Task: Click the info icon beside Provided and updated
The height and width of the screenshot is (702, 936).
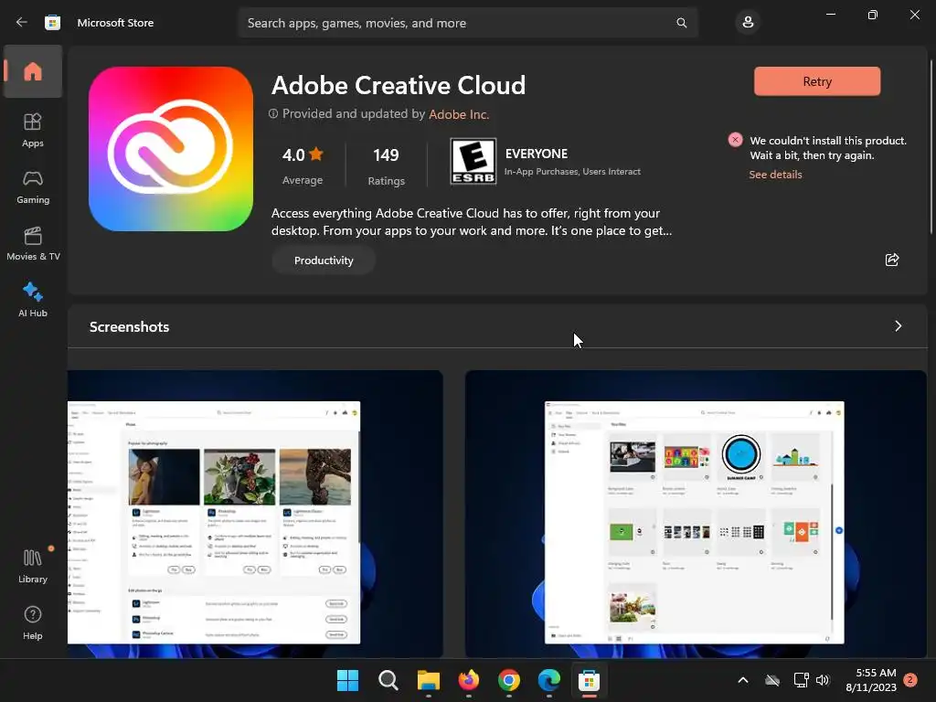Action: [x=273, y=113]
